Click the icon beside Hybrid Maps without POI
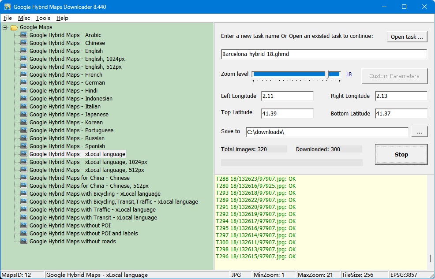The width and height of the screenshot is (435, 279). point(24,225)
